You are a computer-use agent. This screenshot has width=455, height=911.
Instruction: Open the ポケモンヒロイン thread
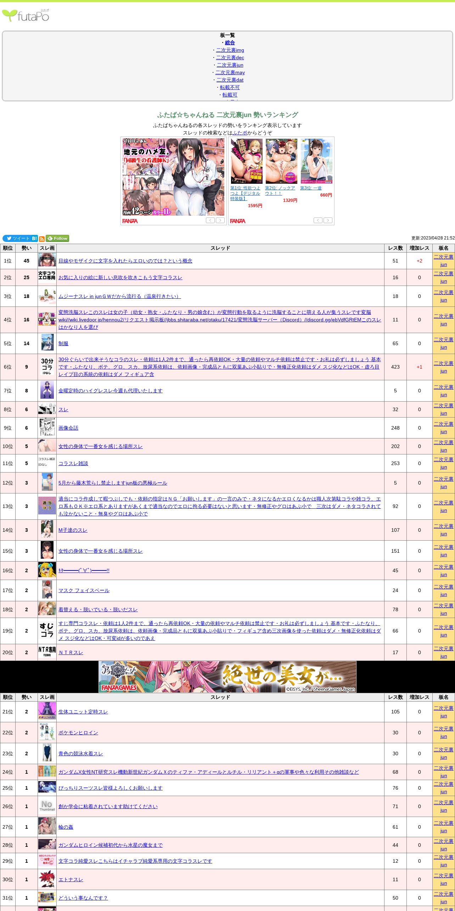point(78,733)
